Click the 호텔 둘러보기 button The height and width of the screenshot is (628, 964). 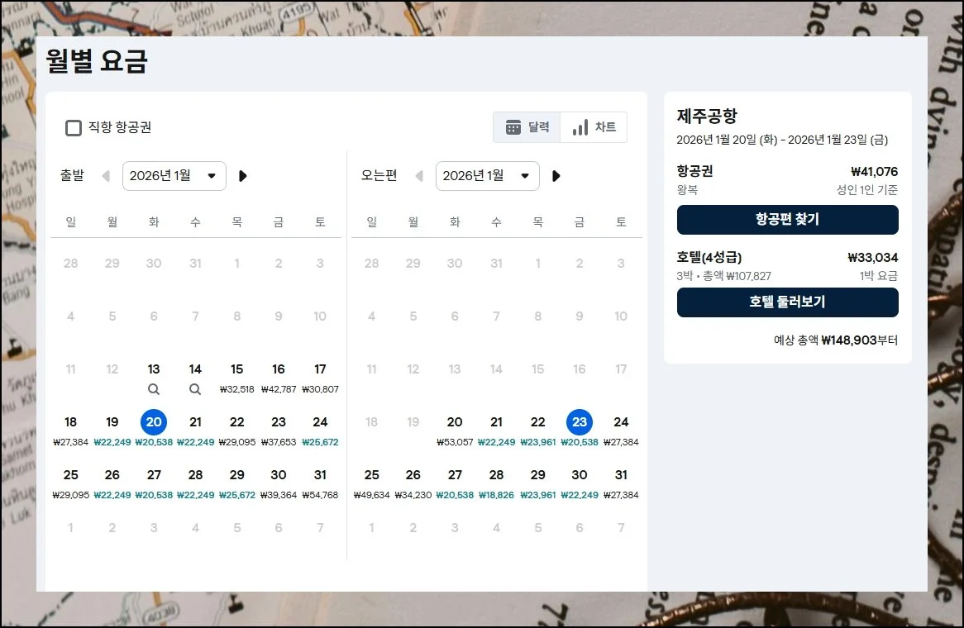pyautogui.click(x=787, y=302)
